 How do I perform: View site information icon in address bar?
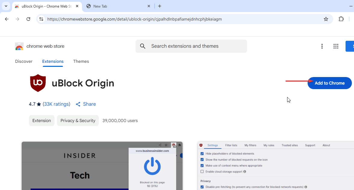41,19
